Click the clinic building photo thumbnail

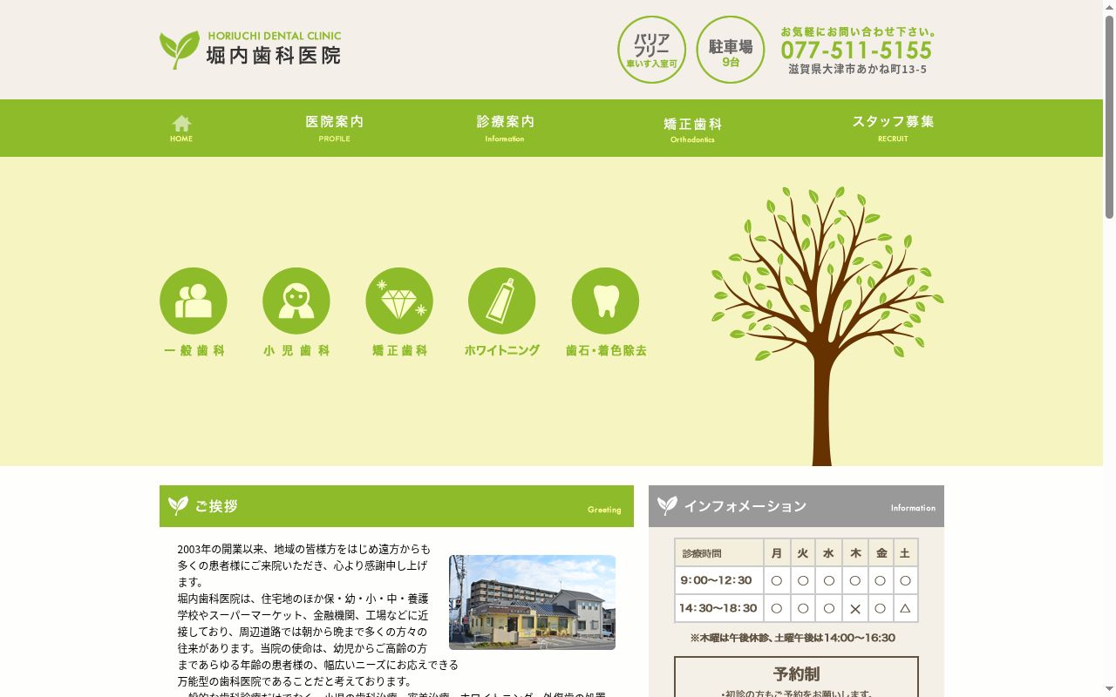coord(532,602)
